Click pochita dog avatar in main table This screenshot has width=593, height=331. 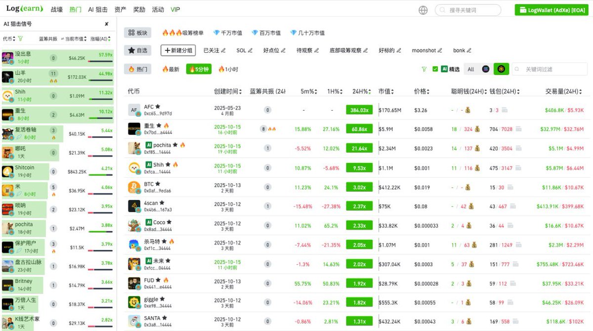pos(134,149)
